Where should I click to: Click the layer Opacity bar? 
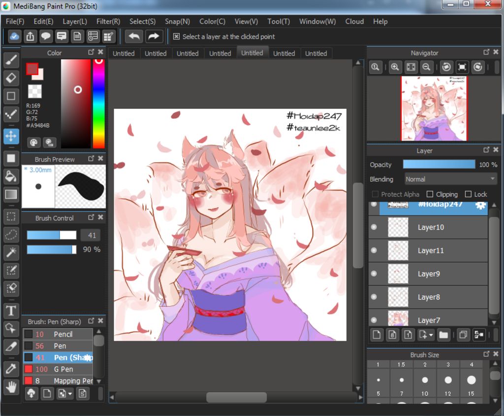click(x=439, y=164)
